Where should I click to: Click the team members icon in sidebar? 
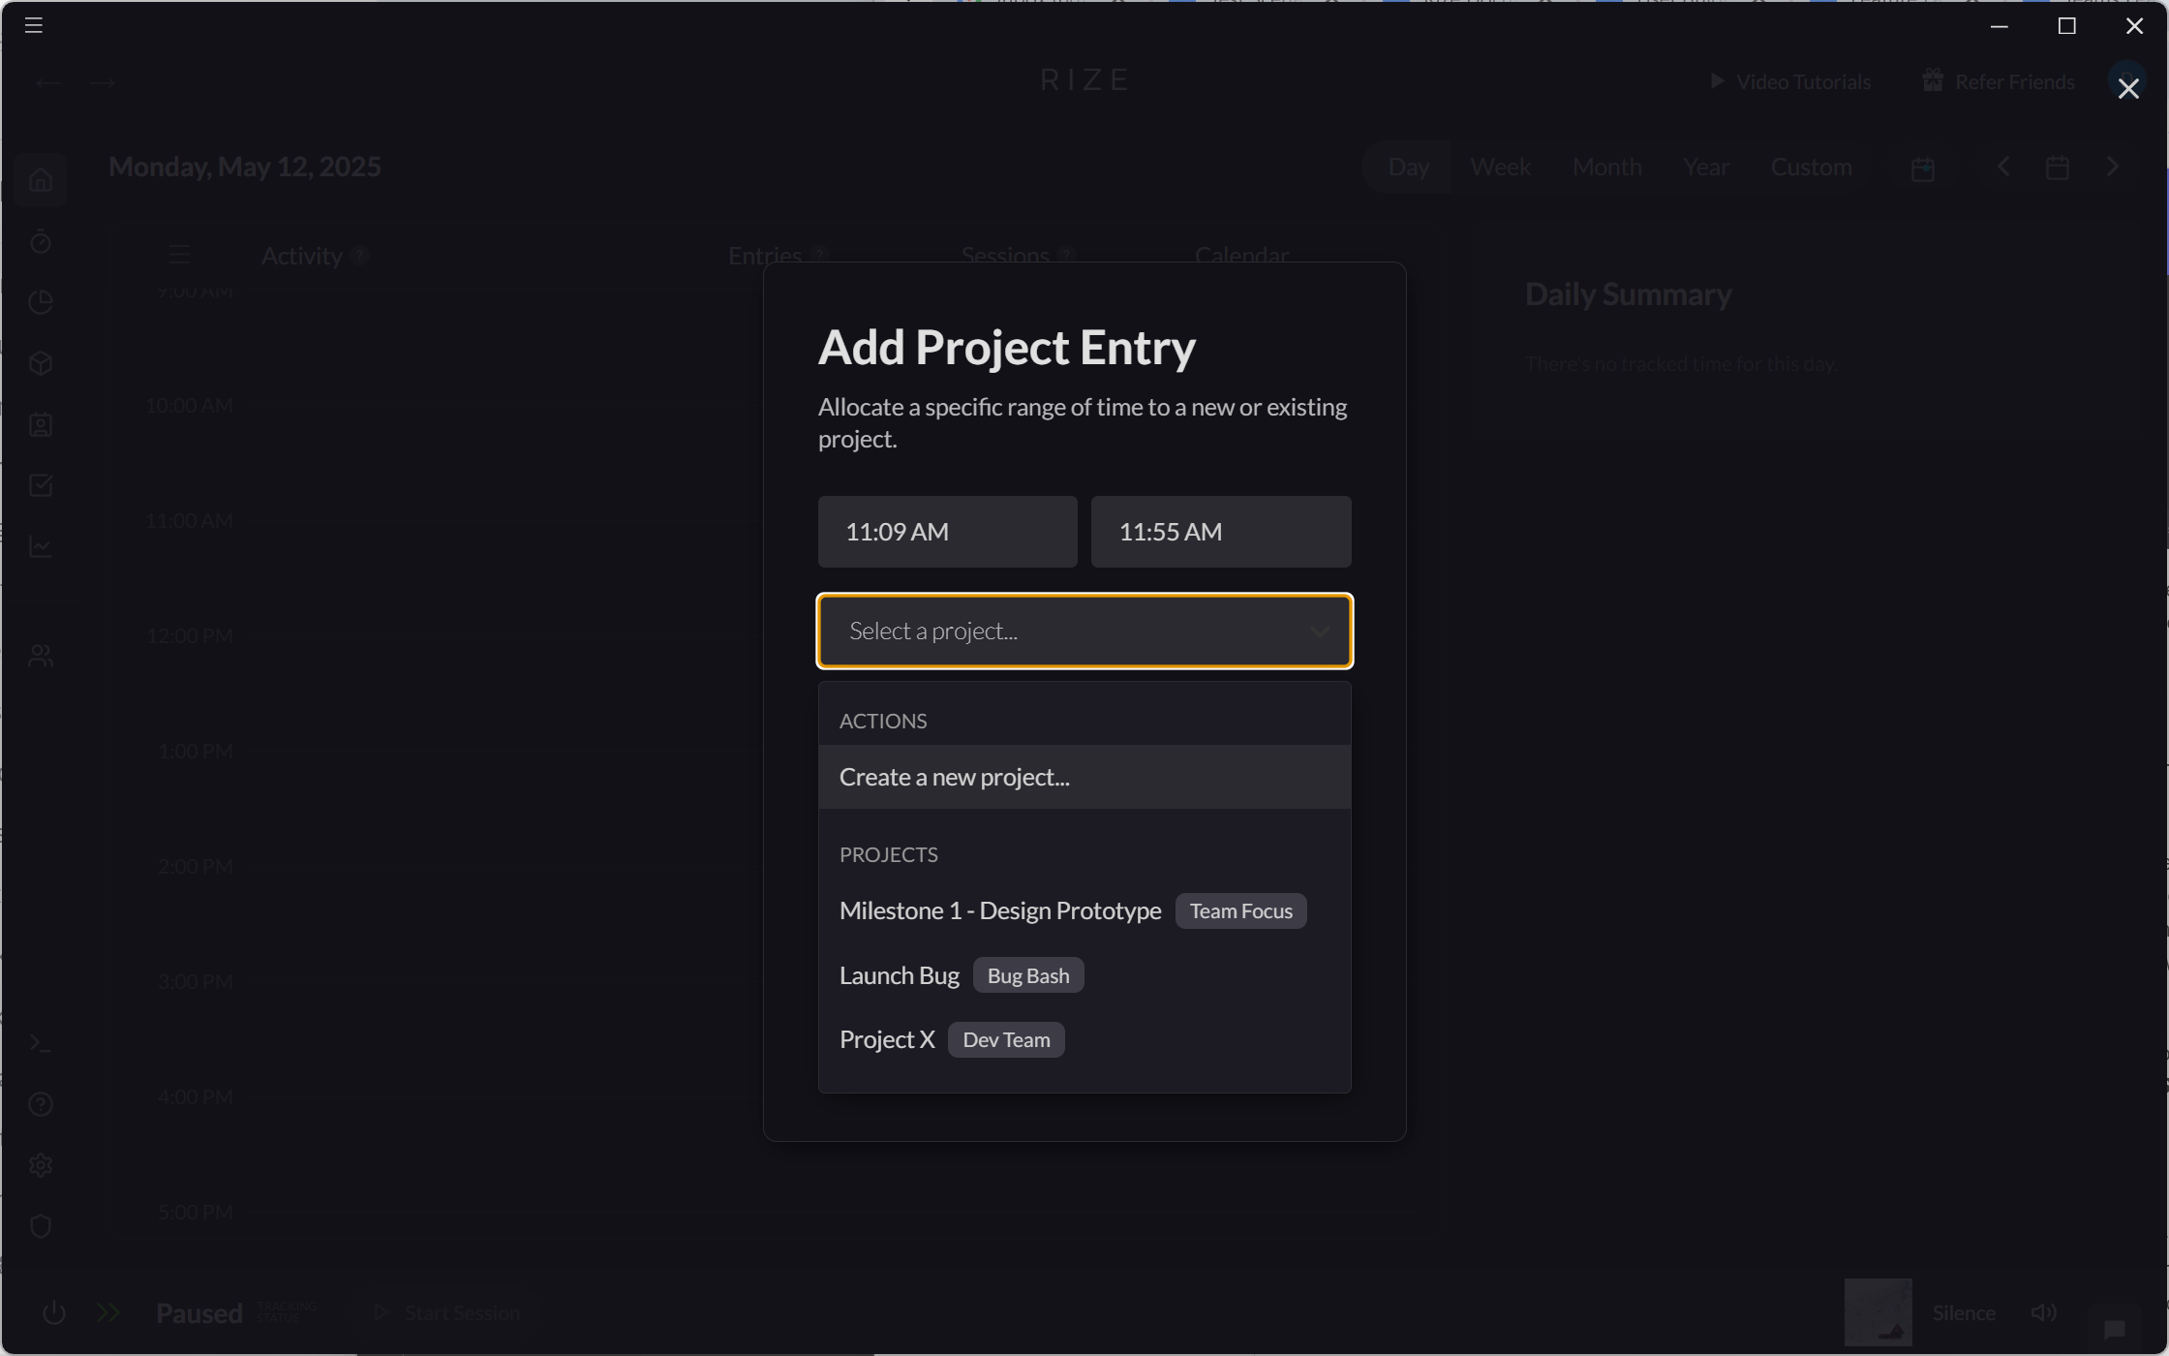point(41,654)
